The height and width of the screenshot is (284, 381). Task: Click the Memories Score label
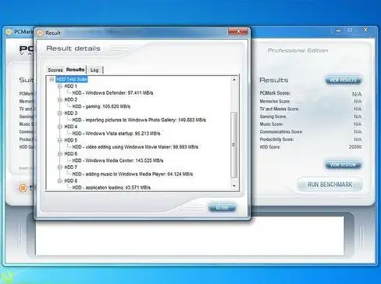(x=275, y=101)
